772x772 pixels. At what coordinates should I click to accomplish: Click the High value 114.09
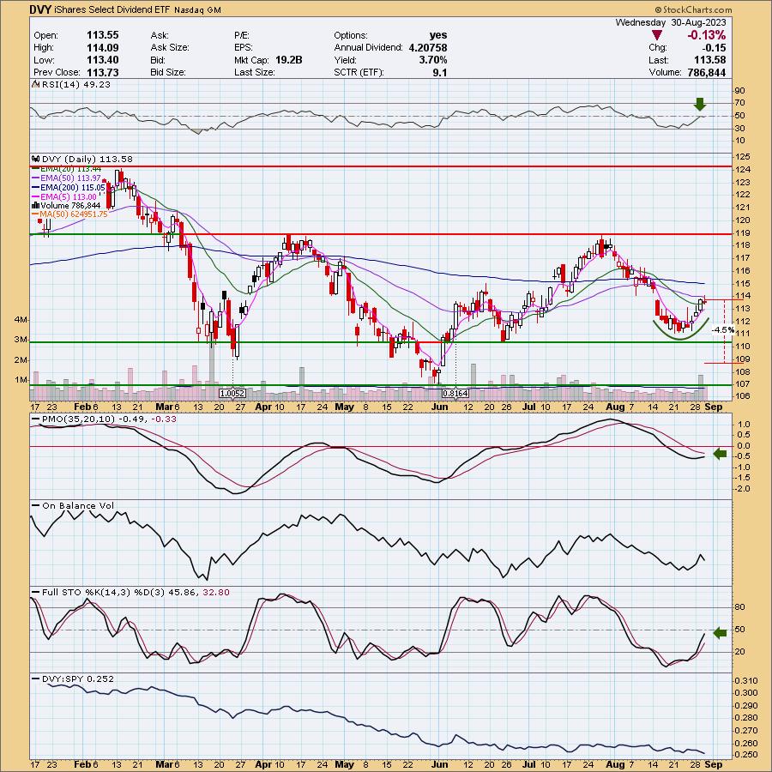click(102, 47)
